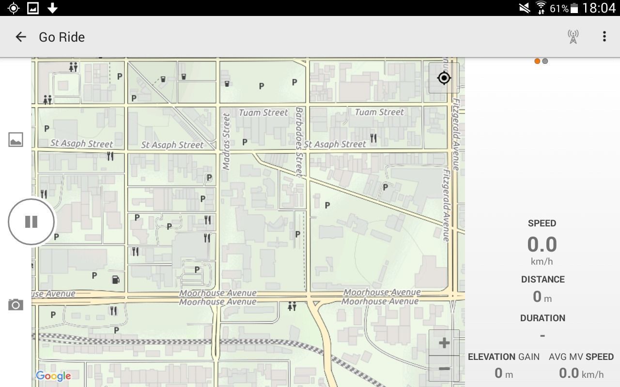This screenshot has width=620, height=387.
Task: Zoom in the map with plus button
Action: [x=444, y=343]
